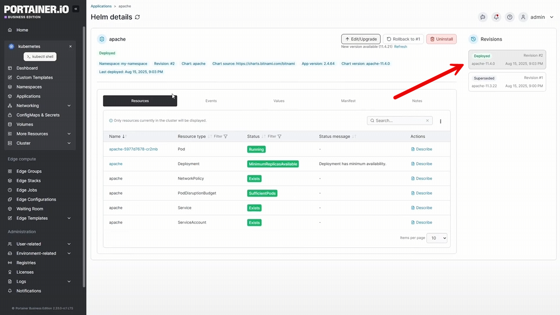The width and height of the screenshot is (560, 315).
Task: Go to Home in the sidebar
Action: (x=22, y=30)
